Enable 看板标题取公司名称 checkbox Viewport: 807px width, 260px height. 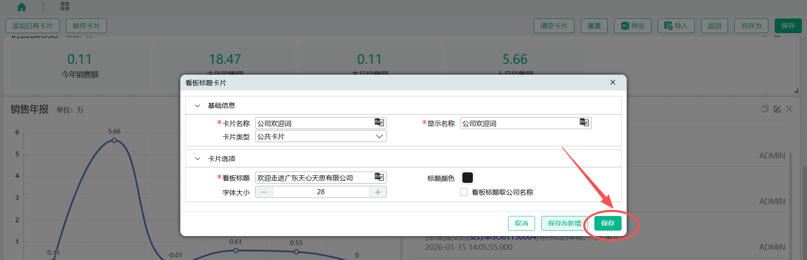pyautogui.click(x=464, y=192)
